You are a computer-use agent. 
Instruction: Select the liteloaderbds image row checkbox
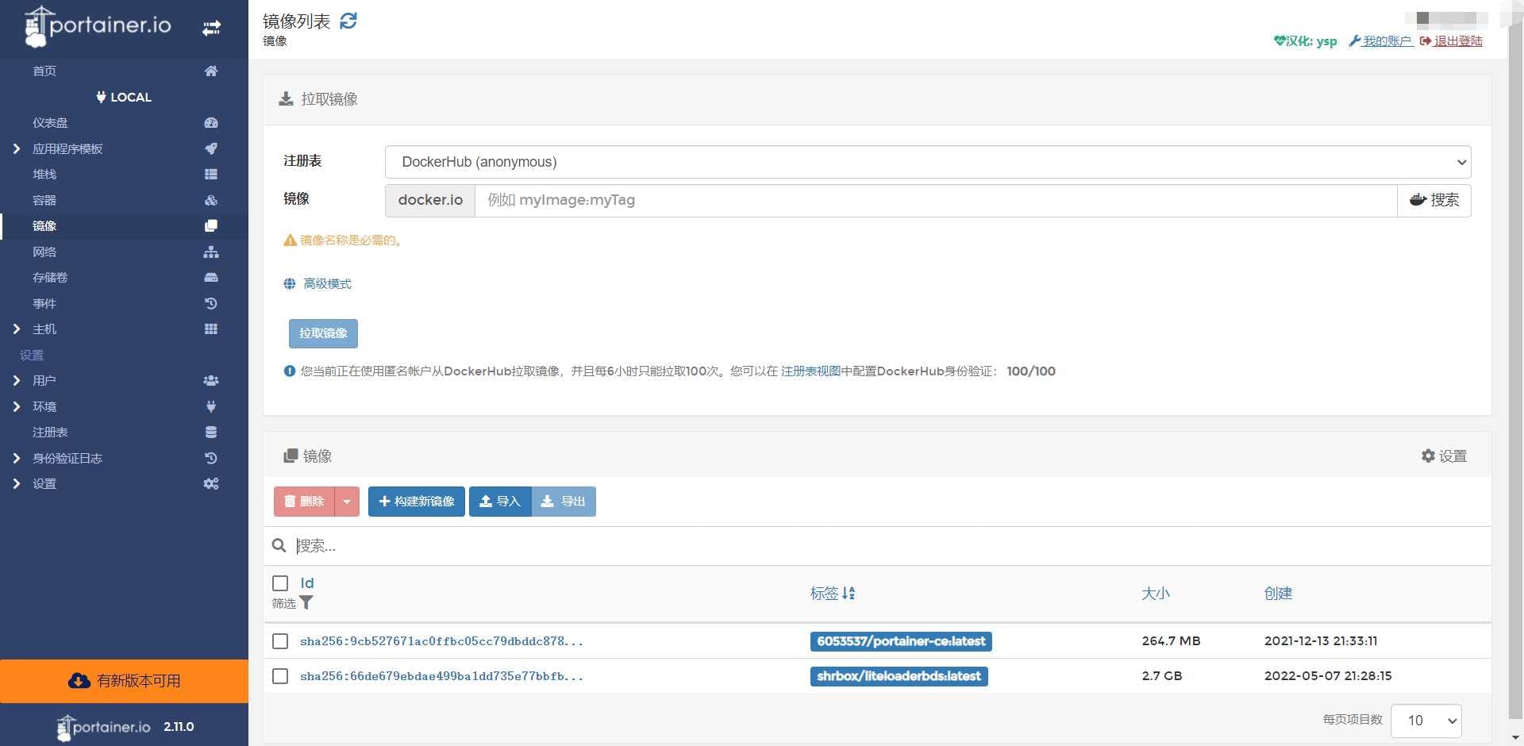point(280,676)
